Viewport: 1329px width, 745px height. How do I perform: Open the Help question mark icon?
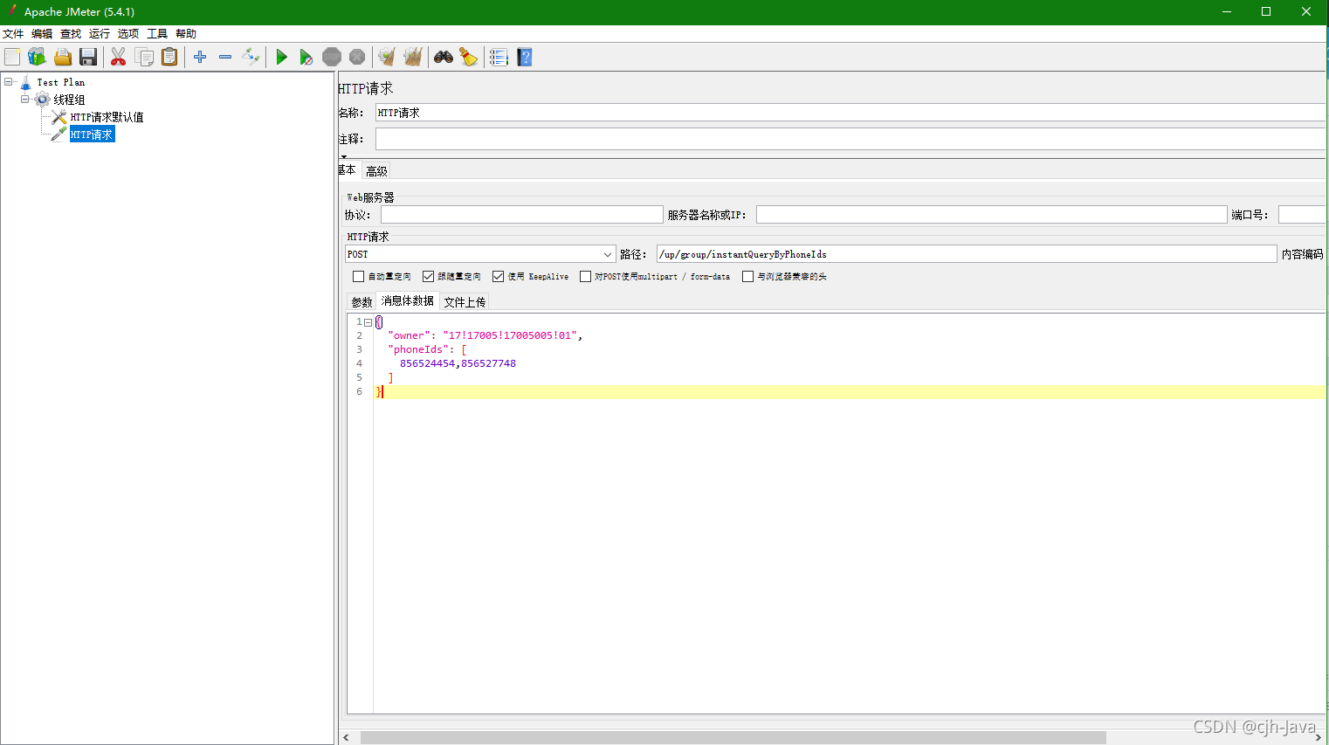[525, 57]
